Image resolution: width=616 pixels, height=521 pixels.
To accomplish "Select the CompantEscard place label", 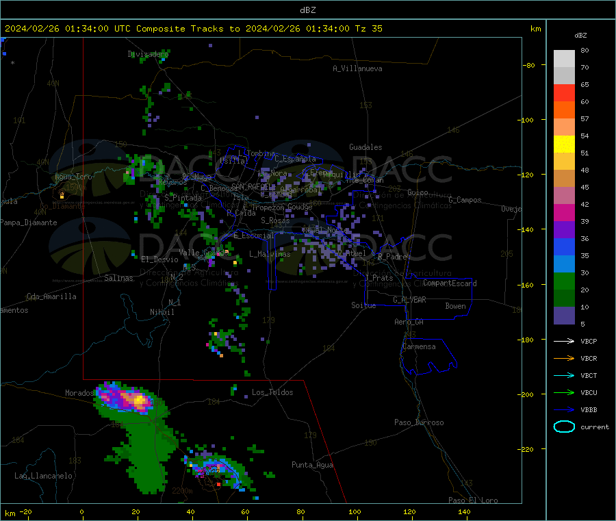I will (x=450, y=283).
